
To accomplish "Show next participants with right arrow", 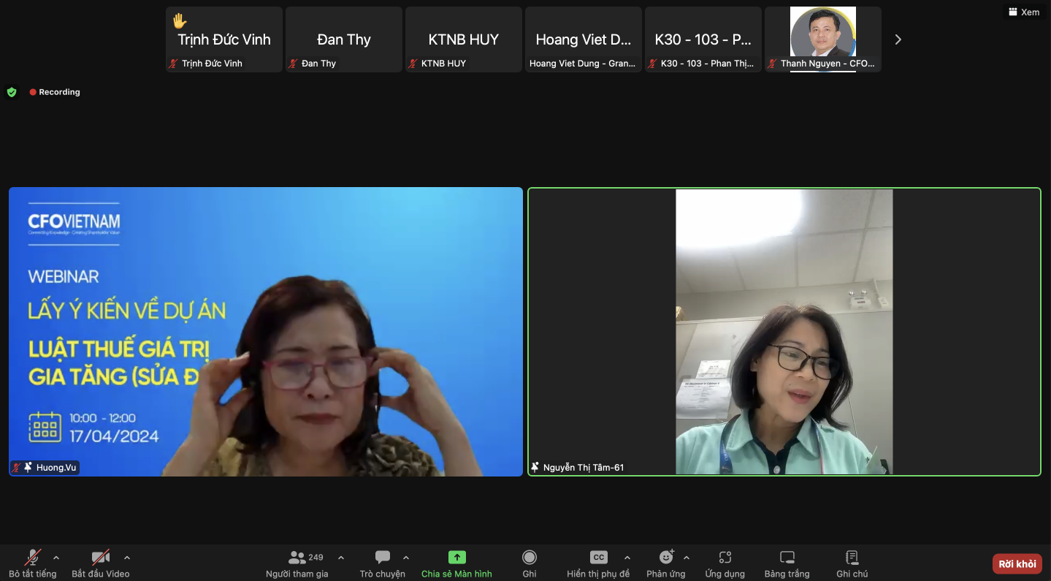I will pyautogui.click(x=898, y=39).
